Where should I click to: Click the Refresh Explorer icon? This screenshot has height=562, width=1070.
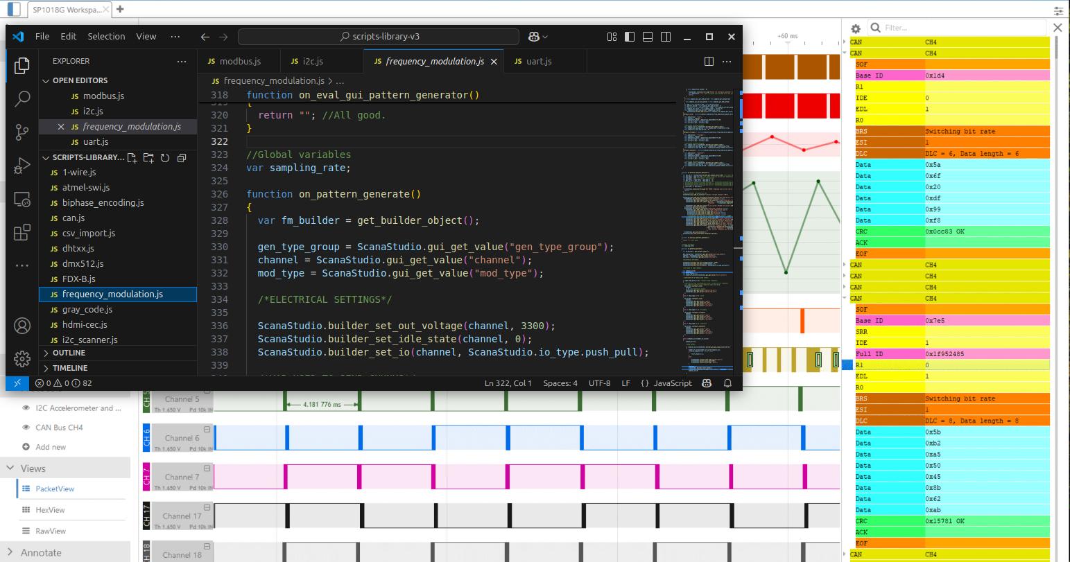(165, 158)
